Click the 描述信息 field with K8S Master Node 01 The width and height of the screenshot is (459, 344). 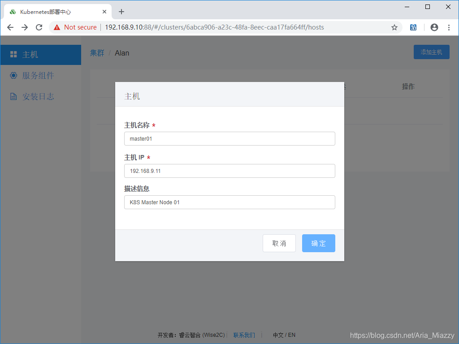pos(229,202)
